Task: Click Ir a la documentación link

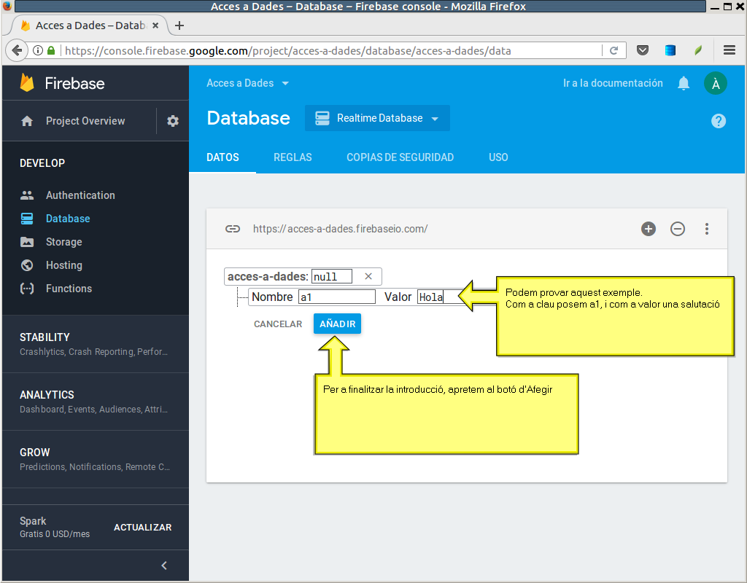Action: coord(613,83)
